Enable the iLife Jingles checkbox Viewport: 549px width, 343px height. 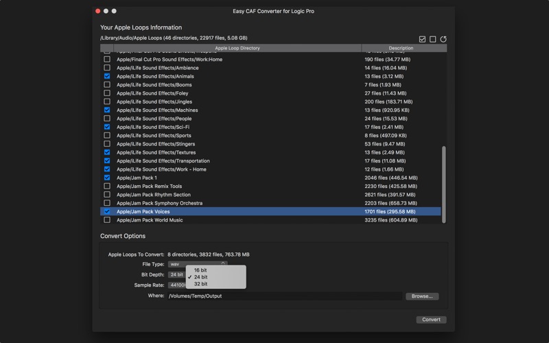click(x=107, y=101)
